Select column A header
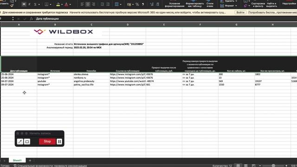Screen dimensions: 297x167 pos(19,25)
